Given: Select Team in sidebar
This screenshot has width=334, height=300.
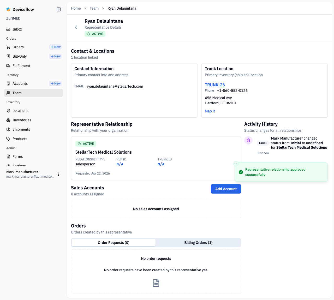Looking at the screenshot, I should click(33, 93).
